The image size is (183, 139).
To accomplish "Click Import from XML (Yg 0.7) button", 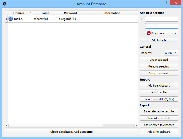I will coord(159,99).
